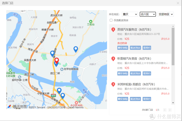This screenshot has width=182, height=121.
Task: Click 赠安装险 tag of 英领汽车服务店
Action: tap(123, 48)
